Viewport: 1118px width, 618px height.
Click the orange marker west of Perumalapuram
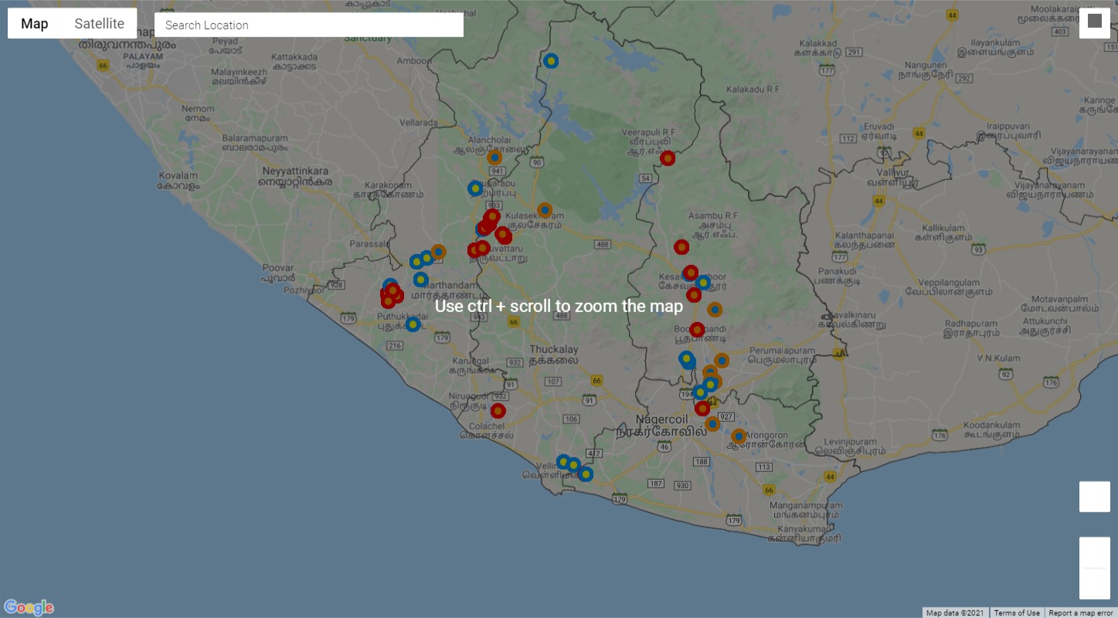pos(722,360)
